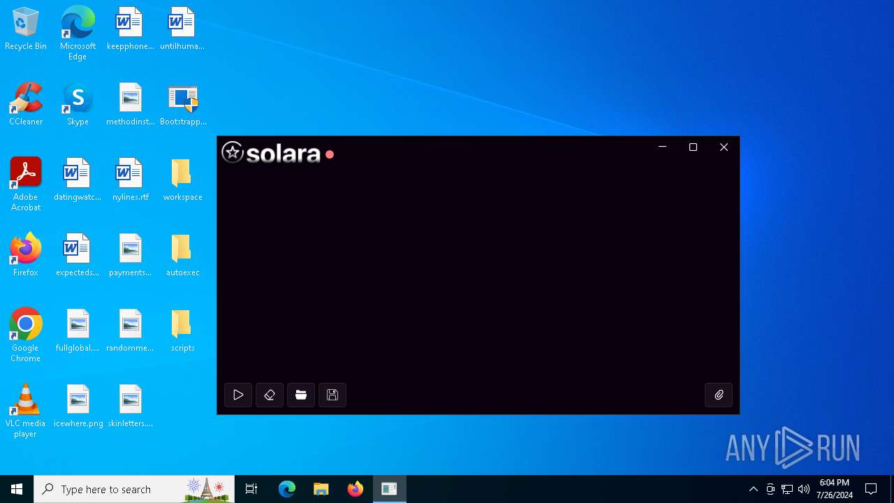This screenshot has height=503, width=894.
Task: Select the Firefox desktop shortcut
Action: click(x=26, y=256)
